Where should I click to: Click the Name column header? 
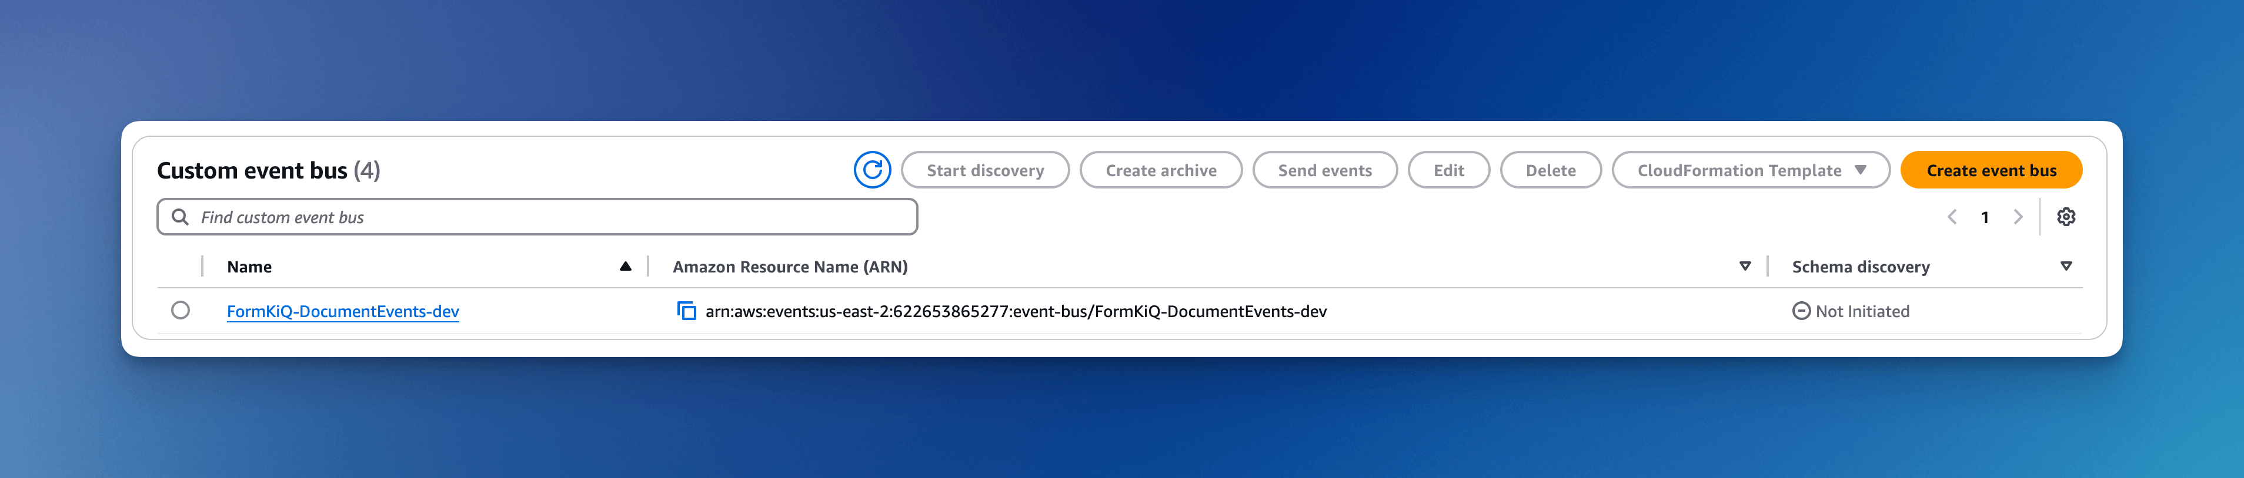tap(249, 267)
